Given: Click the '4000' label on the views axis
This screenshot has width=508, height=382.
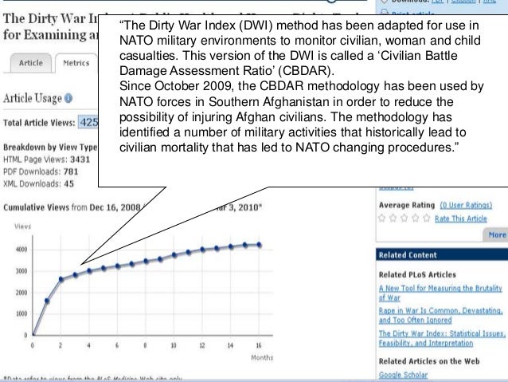Looking at the screenshot, I should 21,250.
